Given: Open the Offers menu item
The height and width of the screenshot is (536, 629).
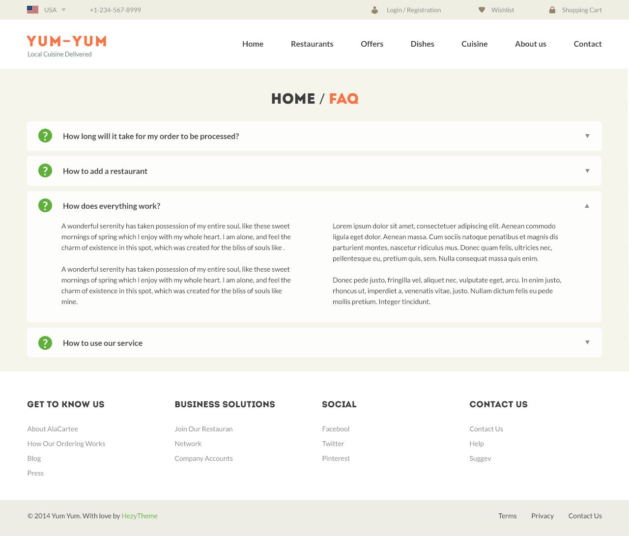Looking at the screenshot, I should 372,44.
